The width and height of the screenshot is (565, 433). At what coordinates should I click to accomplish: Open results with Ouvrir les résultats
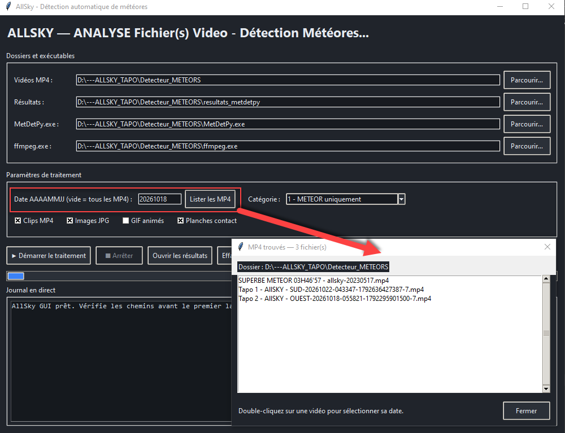pos(180,256)
